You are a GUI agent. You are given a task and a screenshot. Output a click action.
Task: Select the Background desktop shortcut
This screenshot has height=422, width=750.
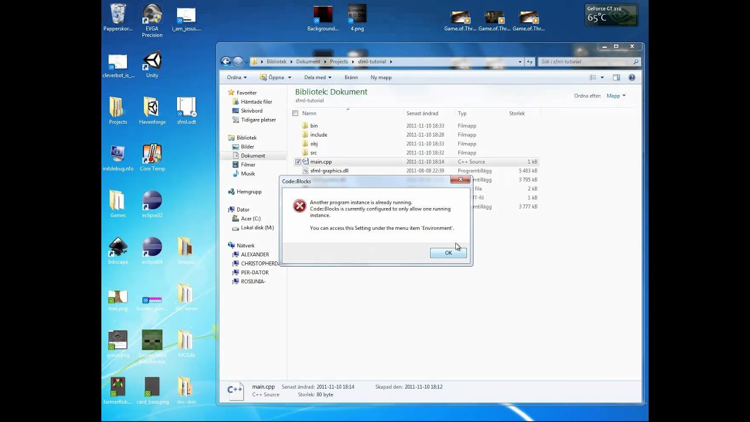click(323, 18)
